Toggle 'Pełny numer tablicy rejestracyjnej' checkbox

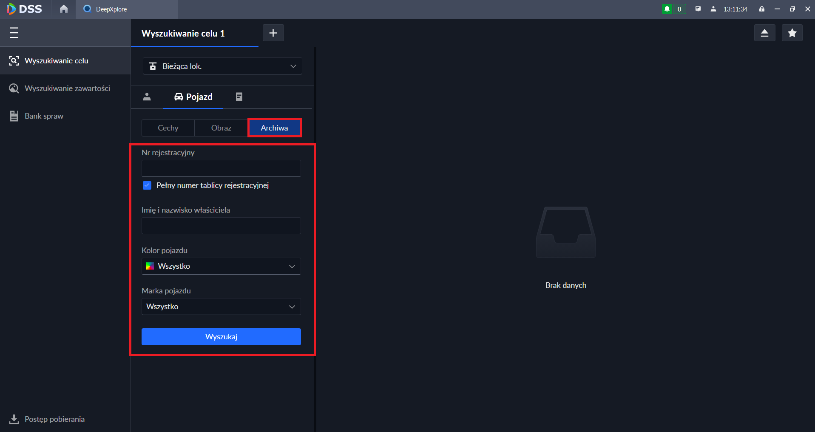tap(147, 185)
